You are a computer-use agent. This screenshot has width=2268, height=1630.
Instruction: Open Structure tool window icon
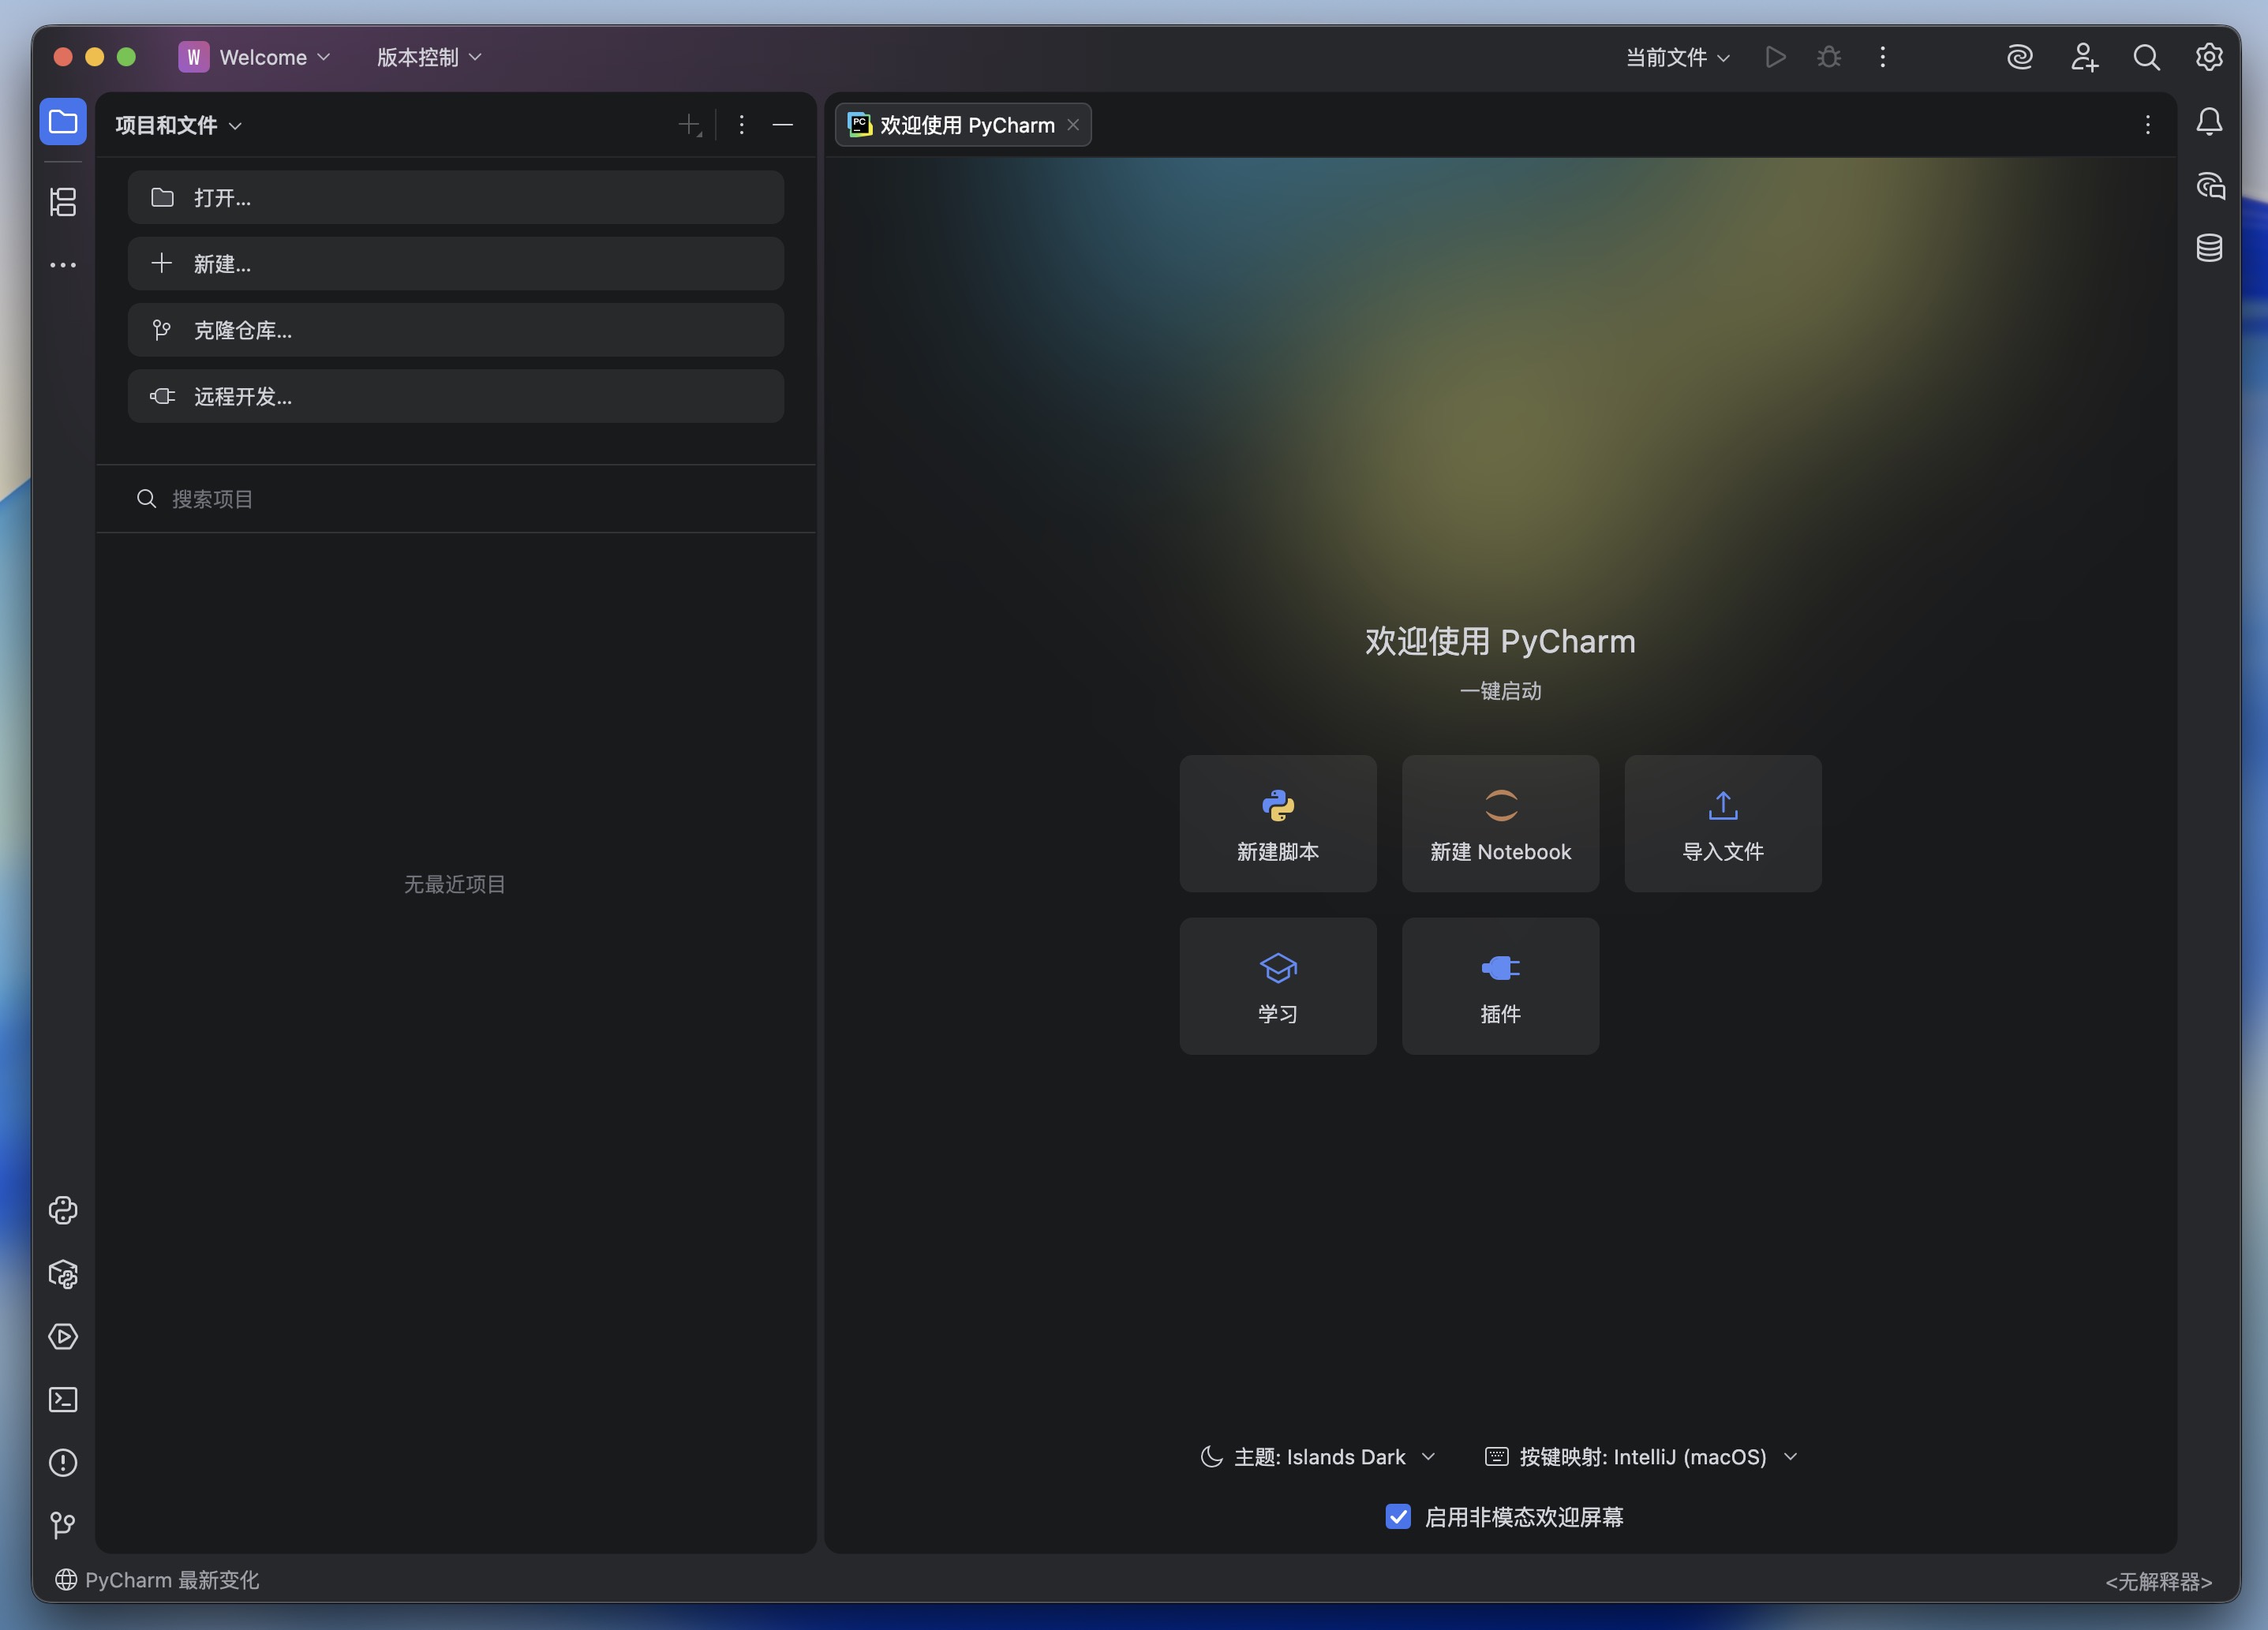[x=63, y=202]
